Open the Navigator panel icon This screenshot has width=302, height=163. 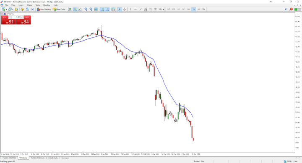tap(27, 9)
